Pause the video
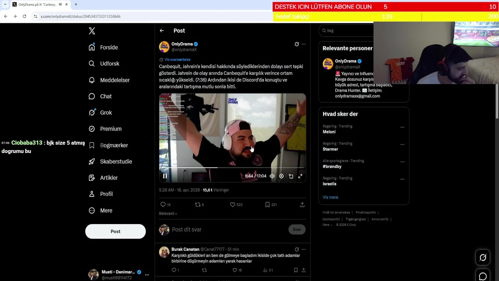Image resolution: width=499 pixels, height=281 pixels. [x=165, y=176]
